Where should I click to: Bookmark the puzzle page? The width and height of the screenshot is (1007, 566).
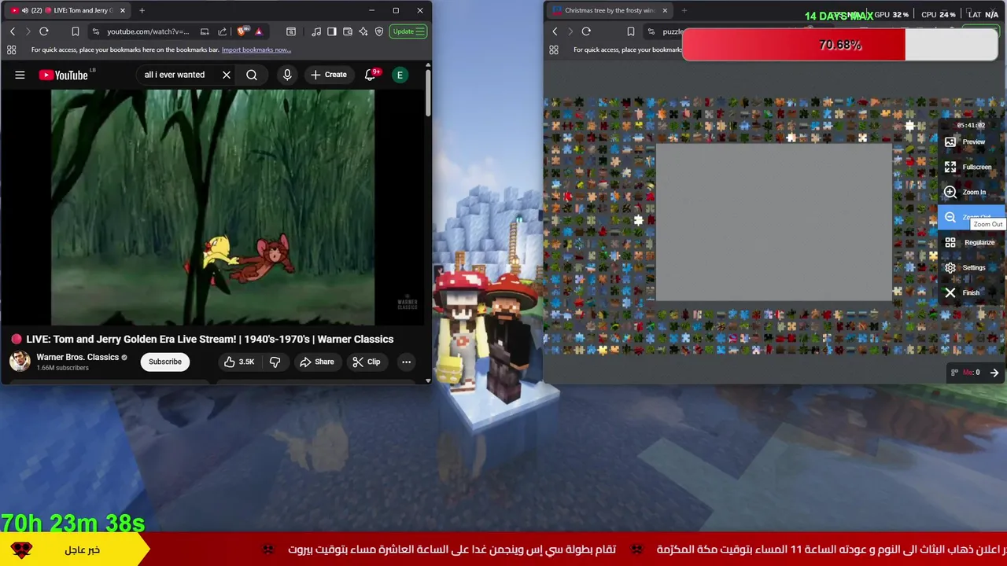630,31
